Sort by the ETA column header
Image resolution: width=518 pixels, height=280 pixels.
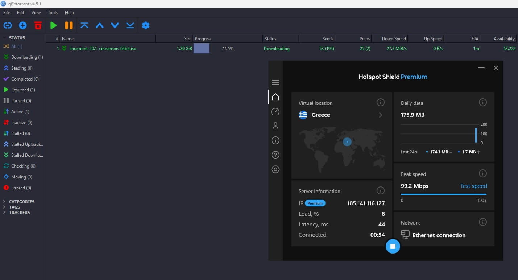click(x=463, y=38)
